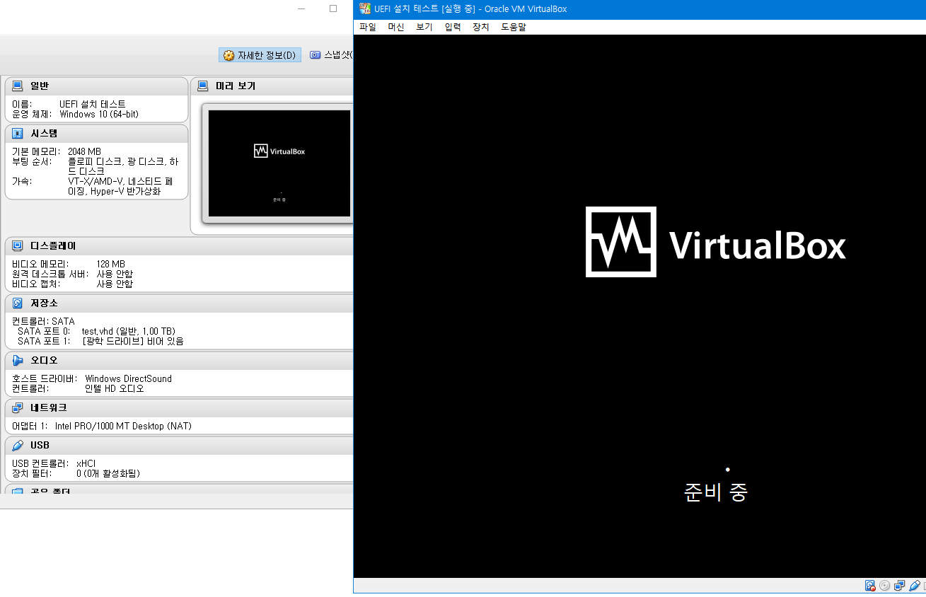Click the VirtualBox title bar app icon
Screen dimensions: 926x597
pos(365,8)
